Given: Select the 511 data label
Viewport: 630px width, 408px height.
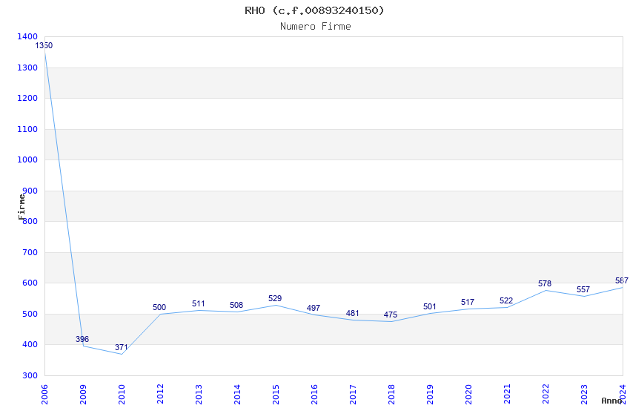Looking at the screenshot, I should tap(199, 304).
